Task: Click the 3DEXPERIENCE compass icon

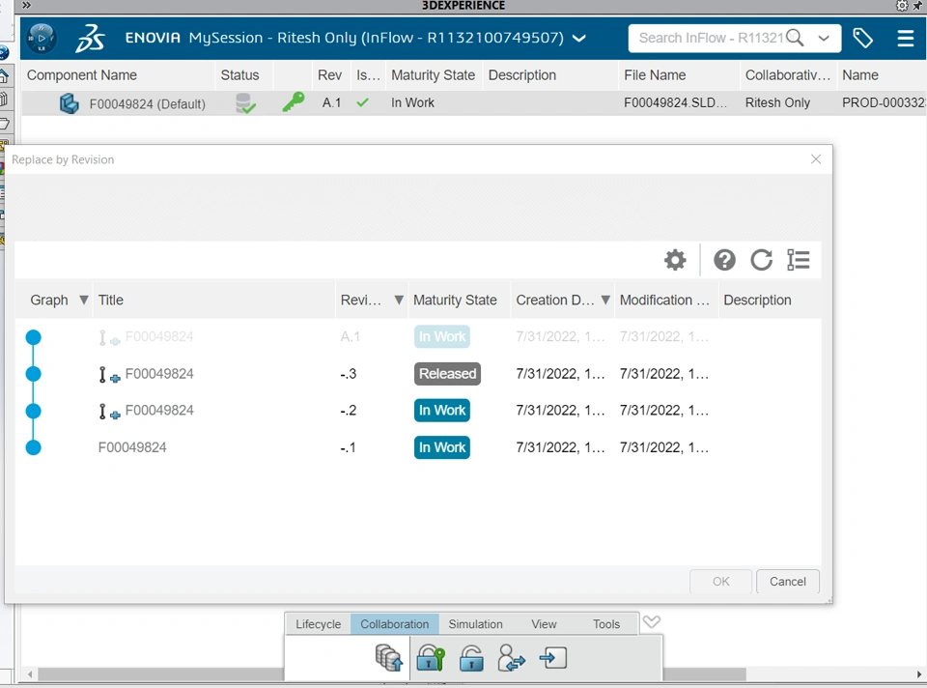Action: click(x=42, y=38)
